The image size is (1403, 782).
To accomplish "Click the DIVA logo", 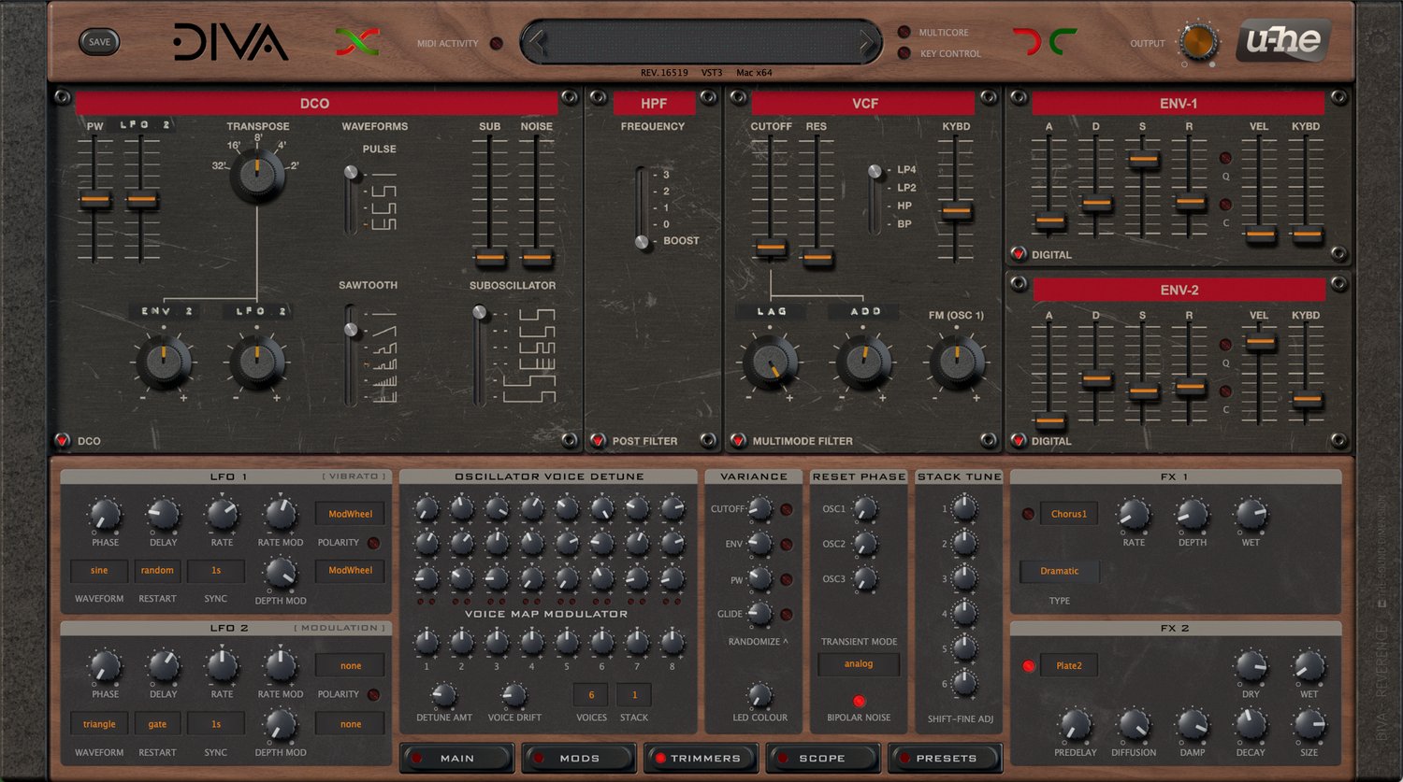I will (230, 42).
